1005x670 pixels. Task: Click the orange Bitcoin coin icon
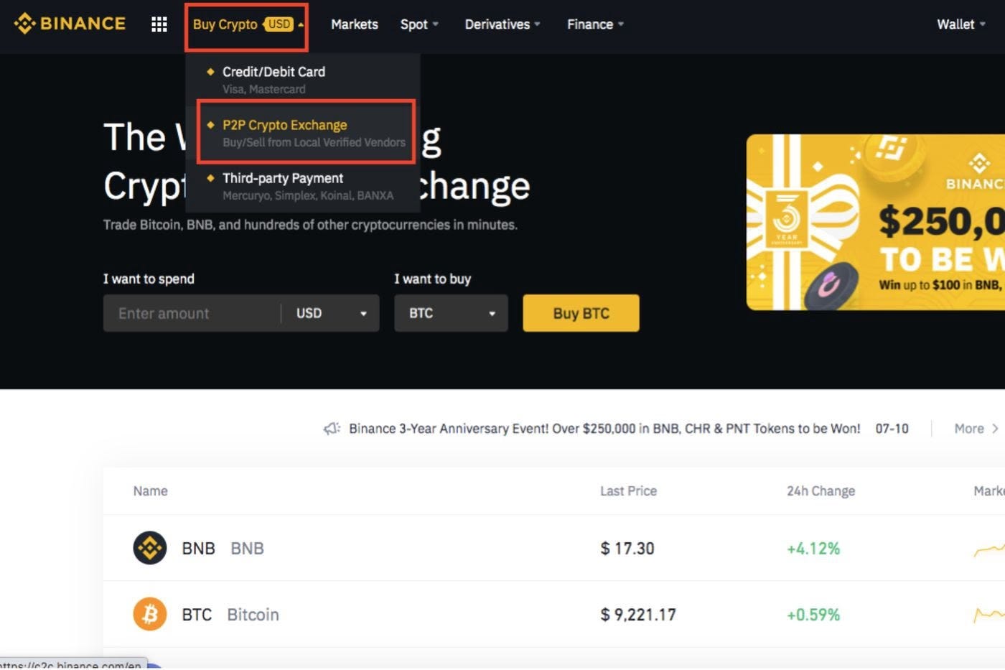[150, 615]
